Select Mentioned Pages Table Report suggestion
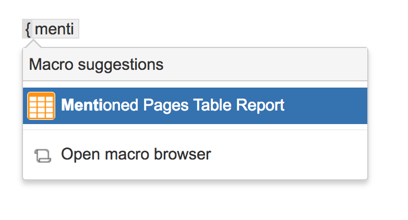Image resolution: width=408 pixels, height=220 pixels. (x=173, y=106)
